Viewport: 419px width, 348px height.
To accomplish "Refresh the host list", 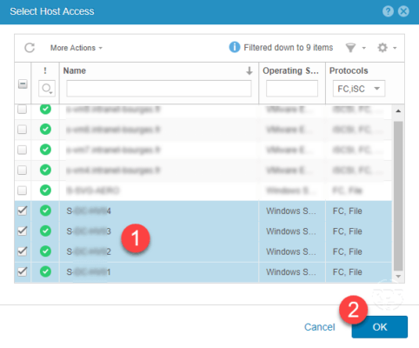I will (x=30, y=48).
